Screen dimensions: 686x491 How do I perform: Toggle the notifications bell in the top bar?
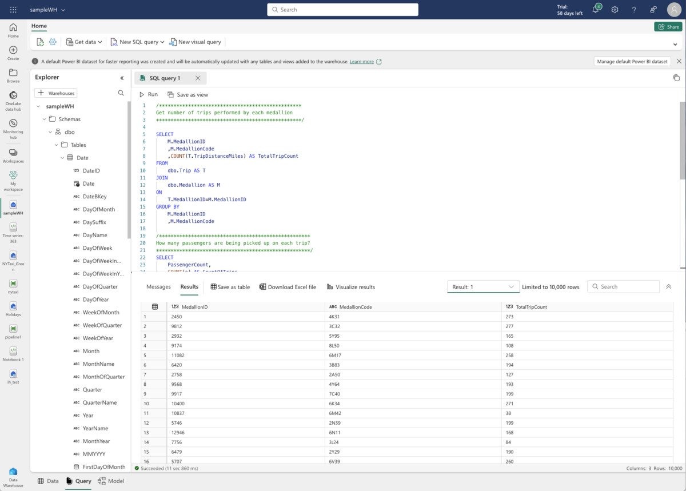pos(596,9)
